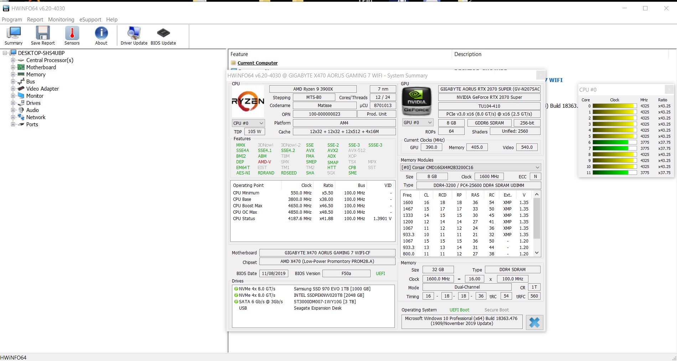
Task: Click Core 11 clock bar
Action: 615,173
